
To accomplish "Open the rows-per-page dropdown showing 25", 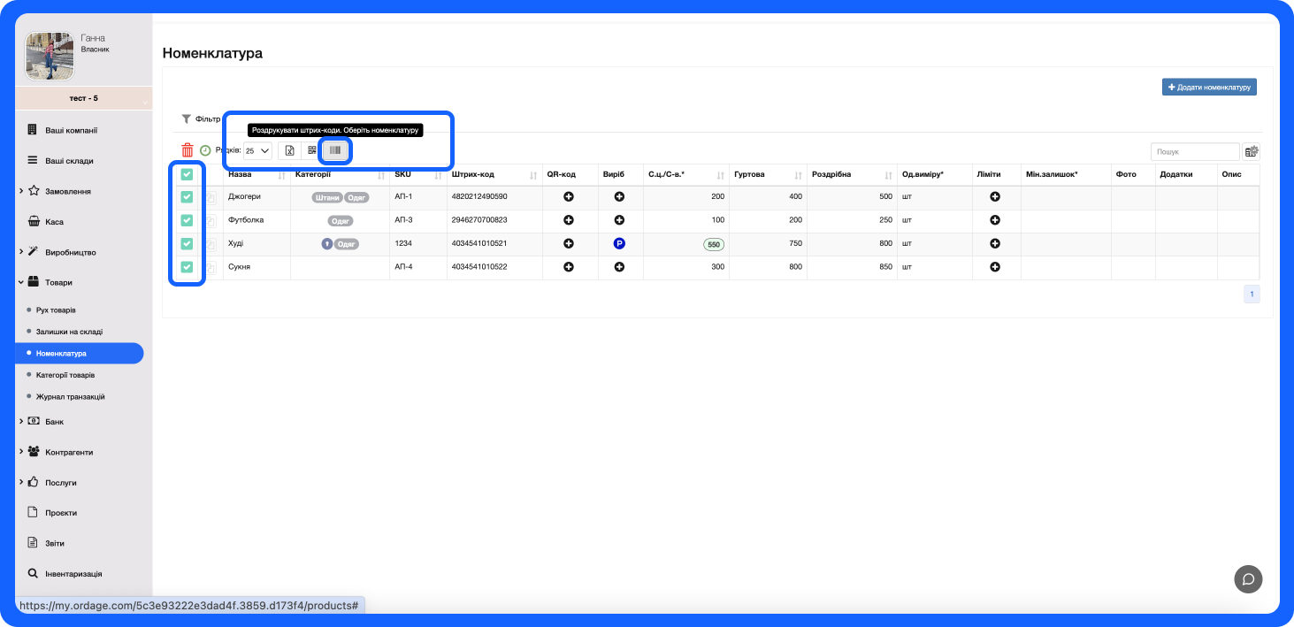I will [x=257, y=150].
